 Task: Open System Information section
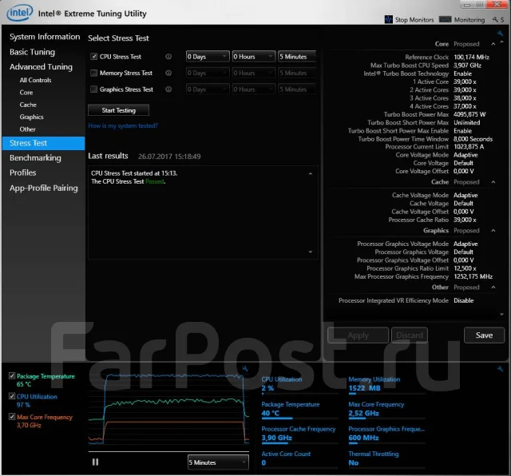pyautogui.click(x=45, y=37)
